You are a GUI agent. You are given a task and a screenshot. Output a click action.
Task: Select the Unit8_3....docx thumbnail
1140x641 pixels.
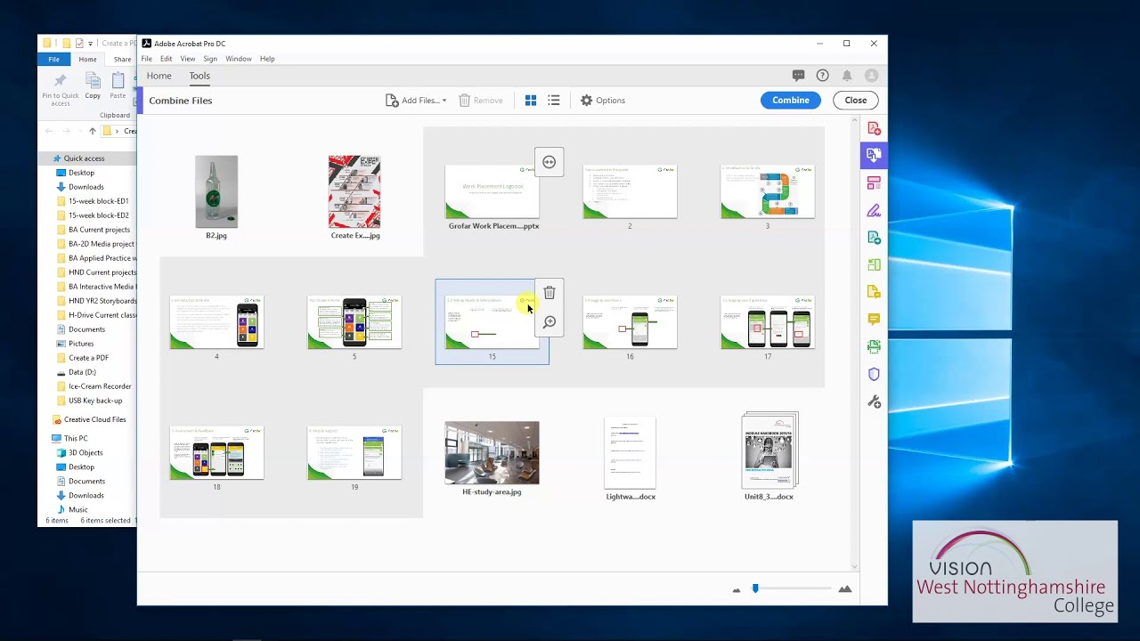769,451
